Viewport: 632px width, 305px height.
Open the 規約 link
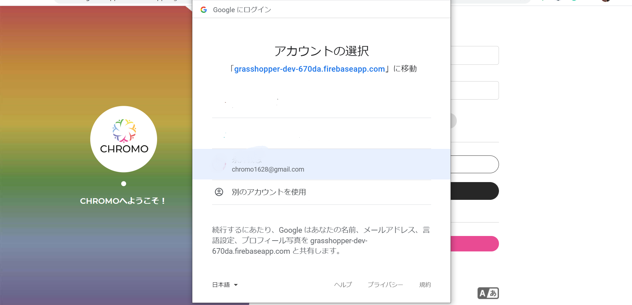click(x=425, y=285)
